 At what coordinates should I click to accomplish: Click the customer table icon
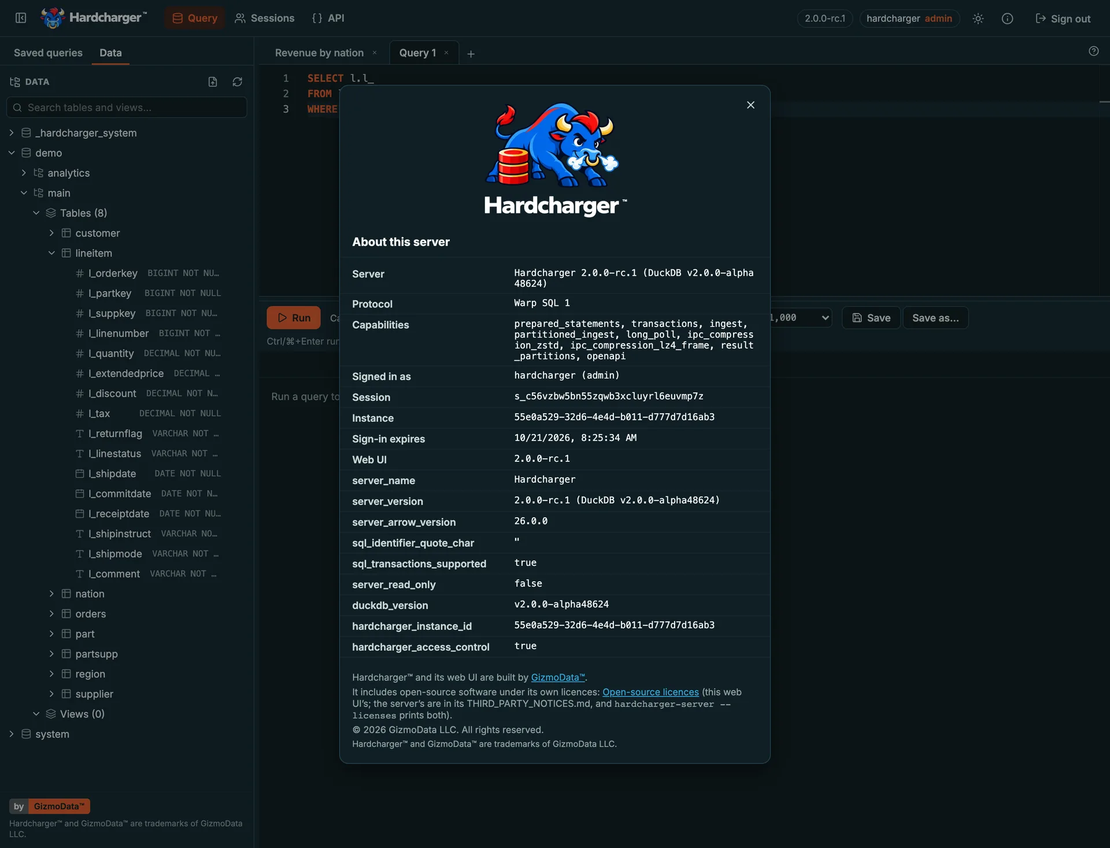[x=66, y=233]
